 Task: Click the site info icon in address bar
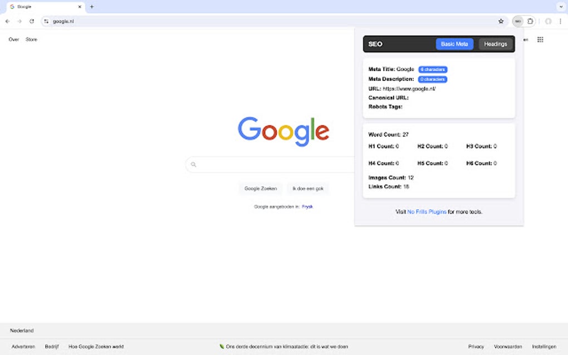47,21
